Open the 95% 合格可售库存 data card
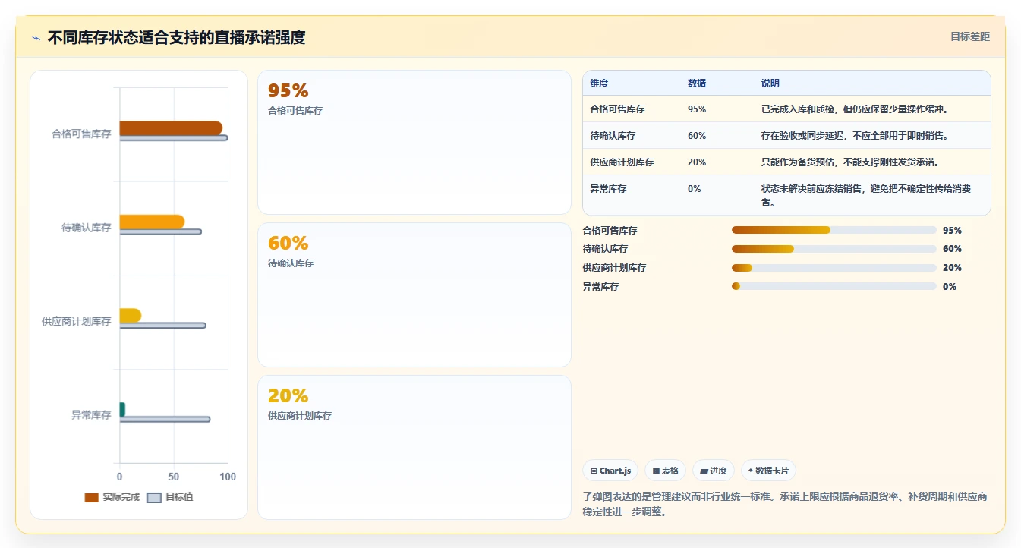1021x548 pixels. click(414, 142)
